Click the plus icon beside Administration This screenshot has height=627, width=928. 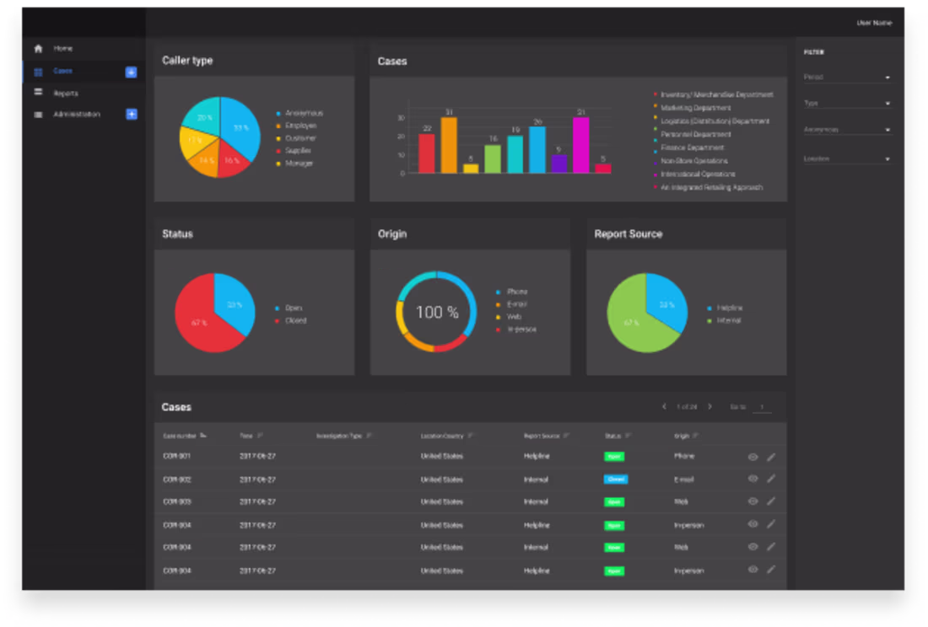(x=132, y=114)
